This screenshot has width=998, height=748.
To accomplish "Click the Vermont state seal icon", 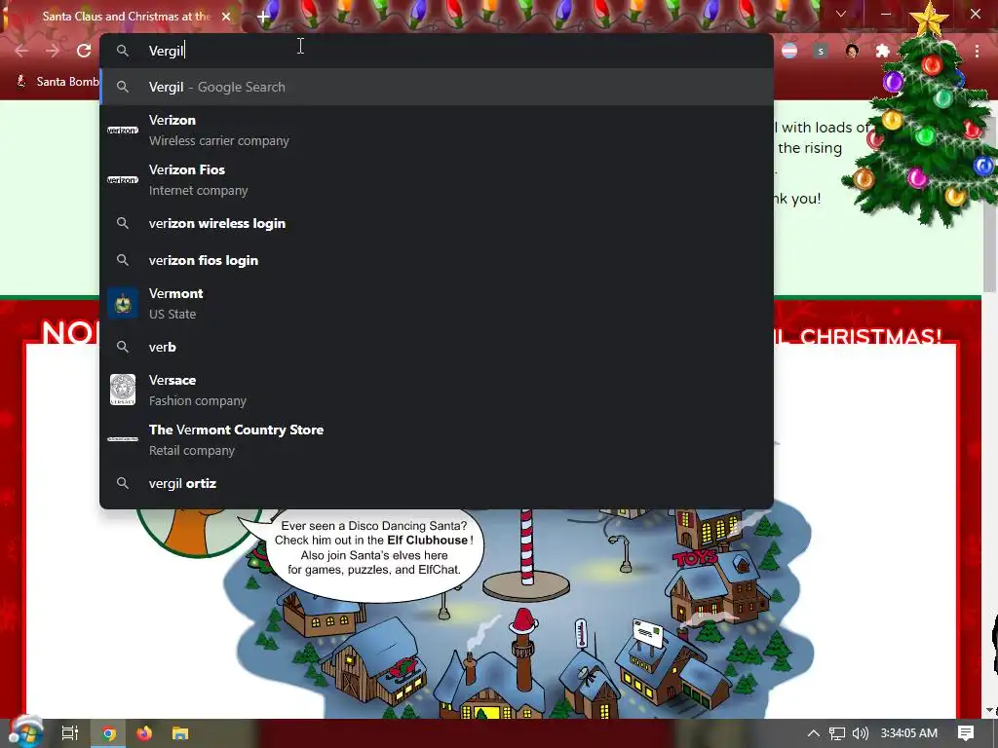I will point(123,304).
